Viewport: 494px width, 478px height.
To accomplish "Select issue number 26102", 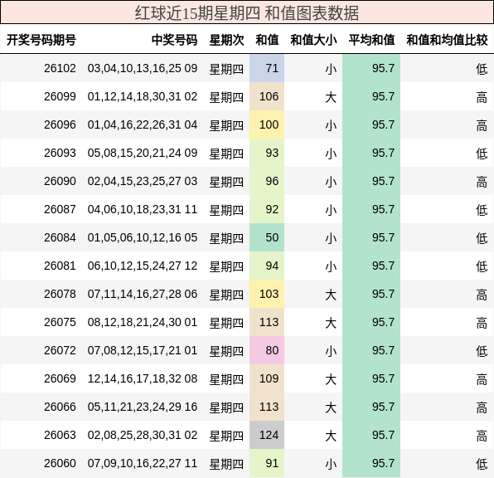I will click(60, 69).
